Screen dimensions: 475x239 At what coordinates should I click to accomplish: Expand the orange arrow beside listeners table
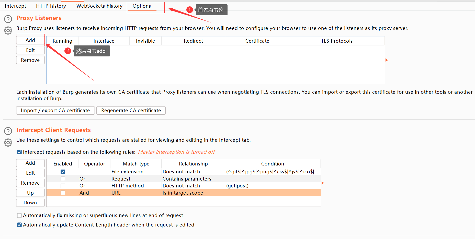pos(387,60)
